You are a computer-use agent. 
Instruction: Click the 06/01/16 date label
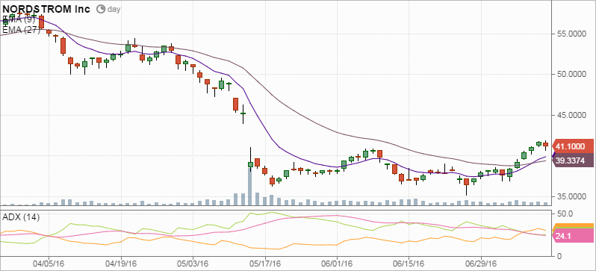[337, 264]
